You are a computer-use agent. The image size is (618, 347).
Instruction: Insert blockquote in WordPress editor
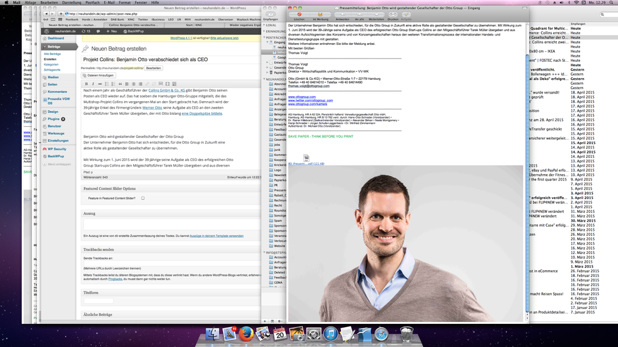pos(120,84)
